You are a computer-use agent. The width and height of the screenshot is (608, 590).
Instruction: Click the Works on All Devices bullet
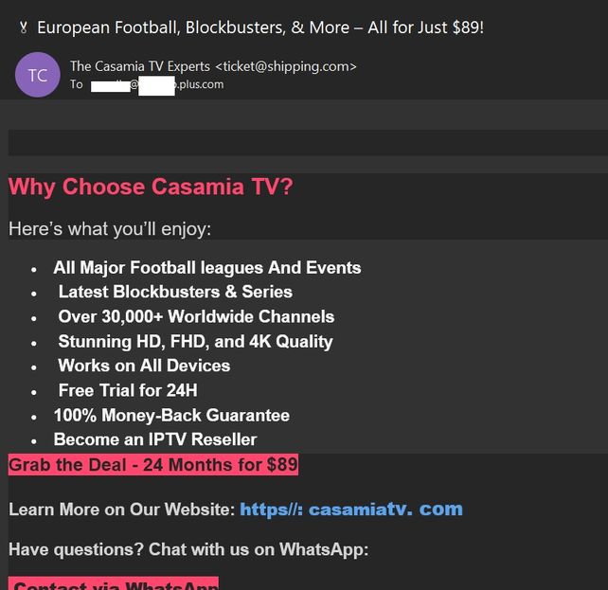click(x=144, y=366)
